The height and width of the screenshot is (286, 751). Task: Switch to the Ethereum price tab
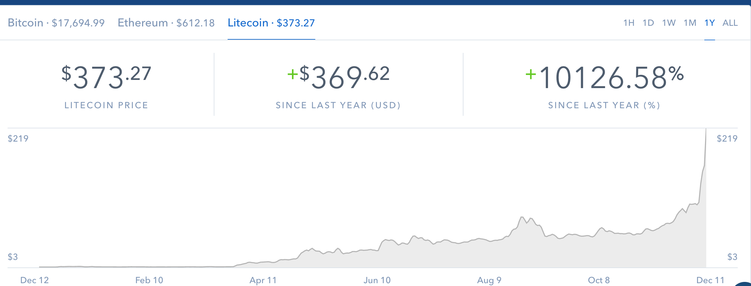coord(166,23)
